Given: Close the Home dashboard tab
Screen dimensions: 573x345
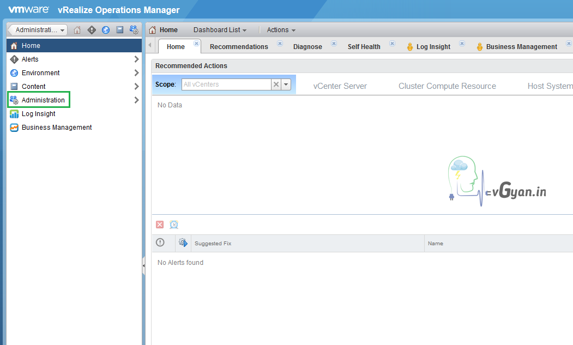Looking at the screenshot, I should pos(196,43).
